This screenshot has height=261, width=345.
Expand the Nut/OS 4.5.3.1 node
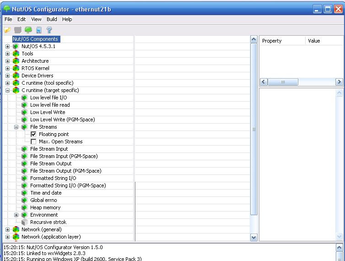coord(7,46)
